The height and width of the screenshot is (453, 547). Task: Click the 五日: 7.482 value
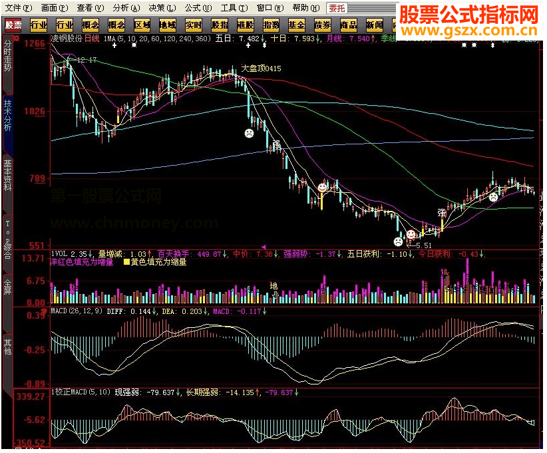click(x=240, y=39)
